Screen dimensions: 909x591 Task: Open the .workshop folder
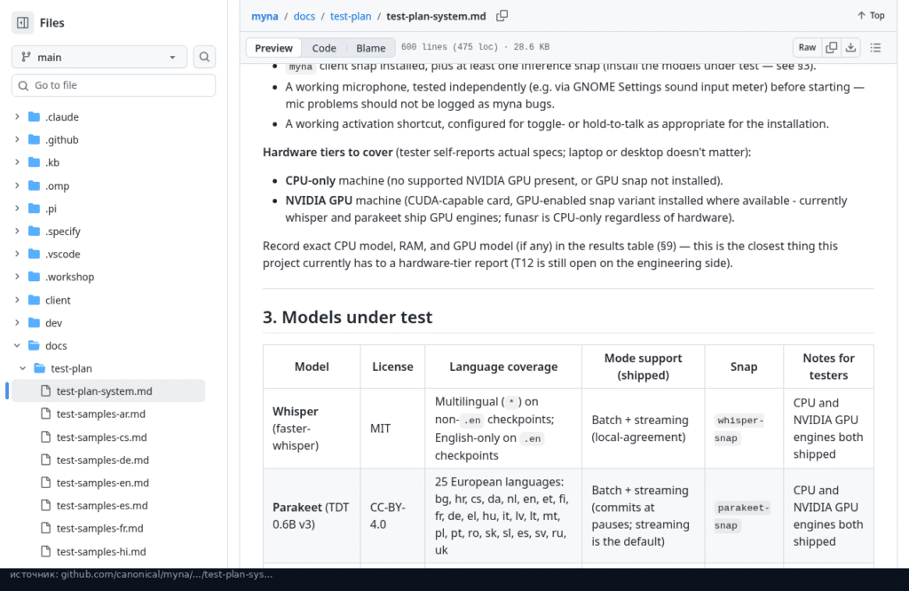[69, 277]
